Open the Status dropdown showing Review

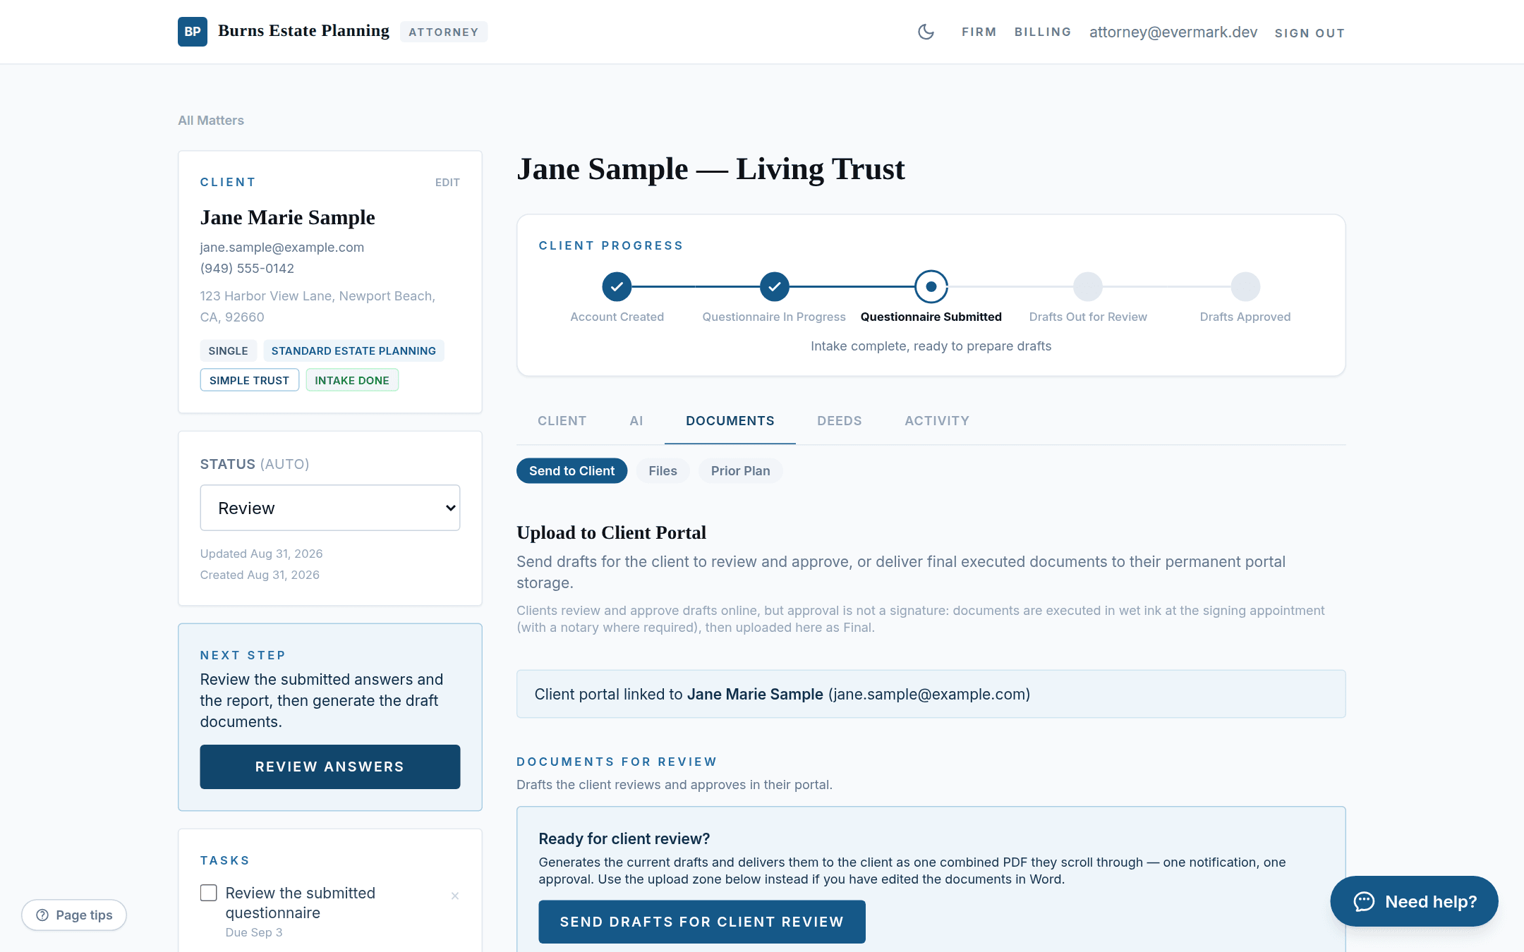(x=330, y=508)
